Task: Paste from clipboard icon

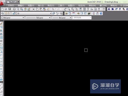Action: click(41, 9)
